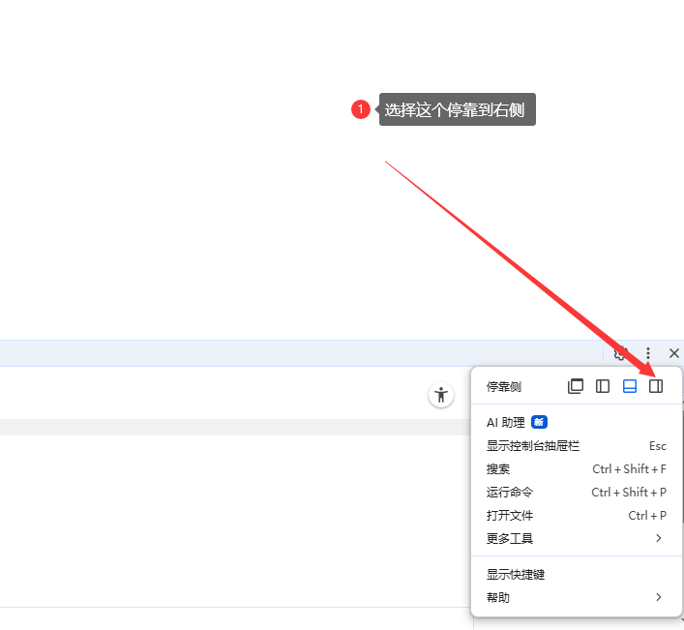The image size is (684, 630).
Task: Close the DevTools panel with X
Action: point(674,354)
